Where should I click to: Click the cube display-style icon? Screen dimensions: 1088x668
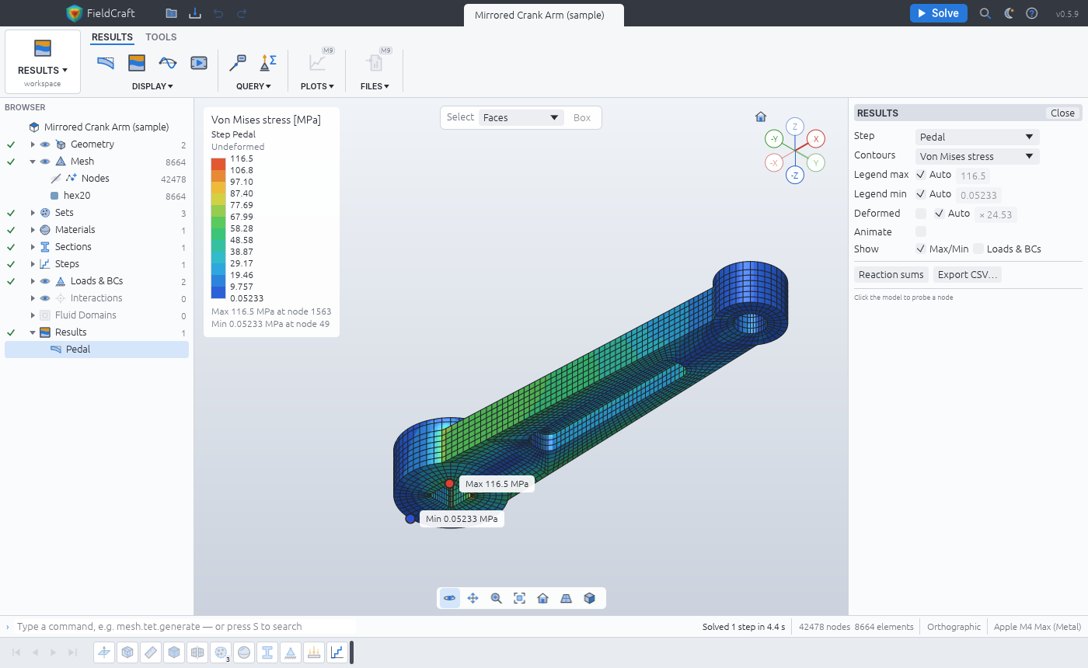(x=589, y=598)
